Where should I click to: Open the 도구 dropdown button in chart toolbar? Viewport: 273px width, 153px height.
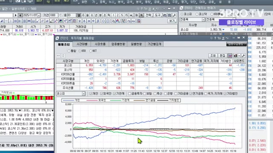[x=158, y=15]
